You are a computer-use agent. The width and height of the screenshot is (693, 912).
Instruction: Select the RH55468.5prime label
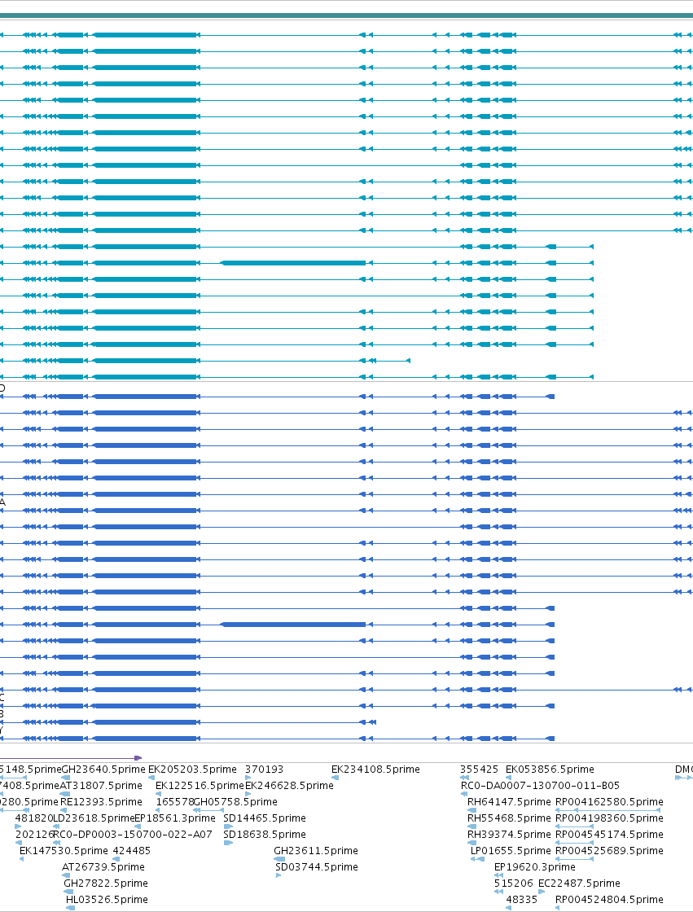click(509, 818)
